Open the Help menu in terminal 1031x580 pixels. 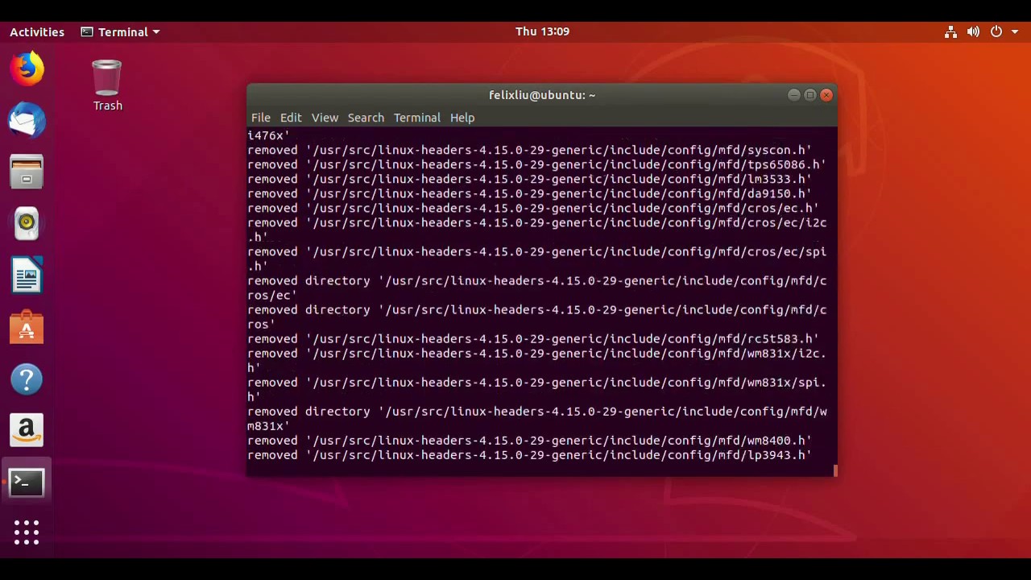click(462, 118)
